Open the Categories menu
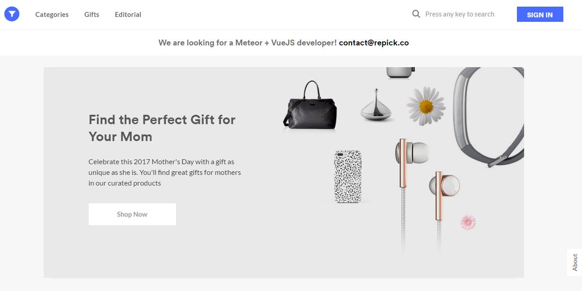Image resolution: width=582 pixels, height=291 pixels. click(52, 15)
